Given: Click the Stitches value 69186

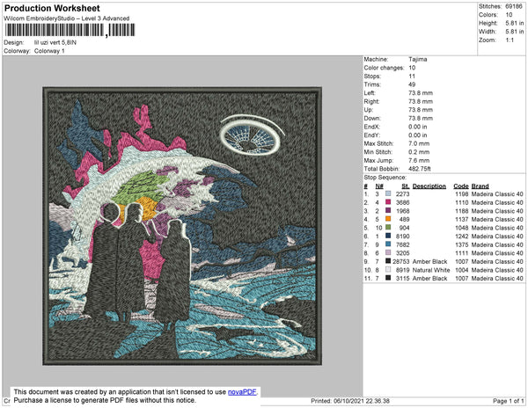Looking at the screenshot, I should [x=514, y=6].
